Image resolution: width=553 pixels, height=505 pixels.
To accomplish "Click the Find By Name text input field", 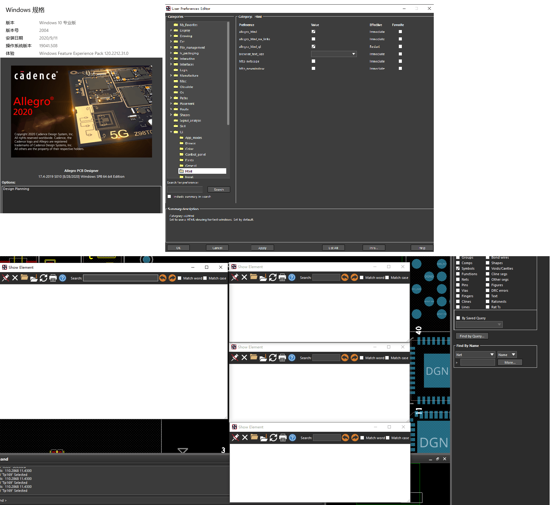I will (478, 363).
